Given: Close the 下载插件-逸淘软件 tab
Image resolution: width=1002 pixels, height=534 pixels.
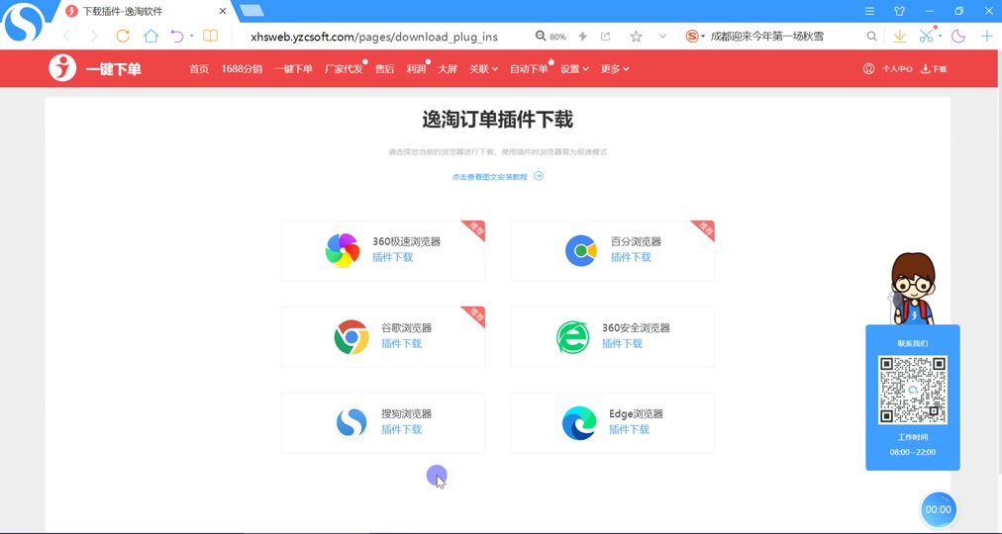Looking at the screenshot, I should coord(223,12).
